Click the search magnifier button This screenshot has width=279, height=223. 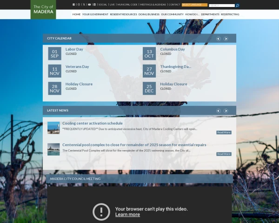tap(237, 6)
